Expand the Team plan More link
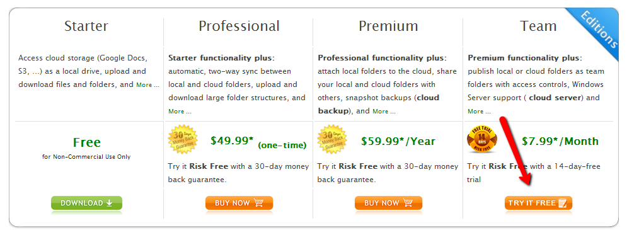This screenshot has width=627, height=230. click(479, 111)
